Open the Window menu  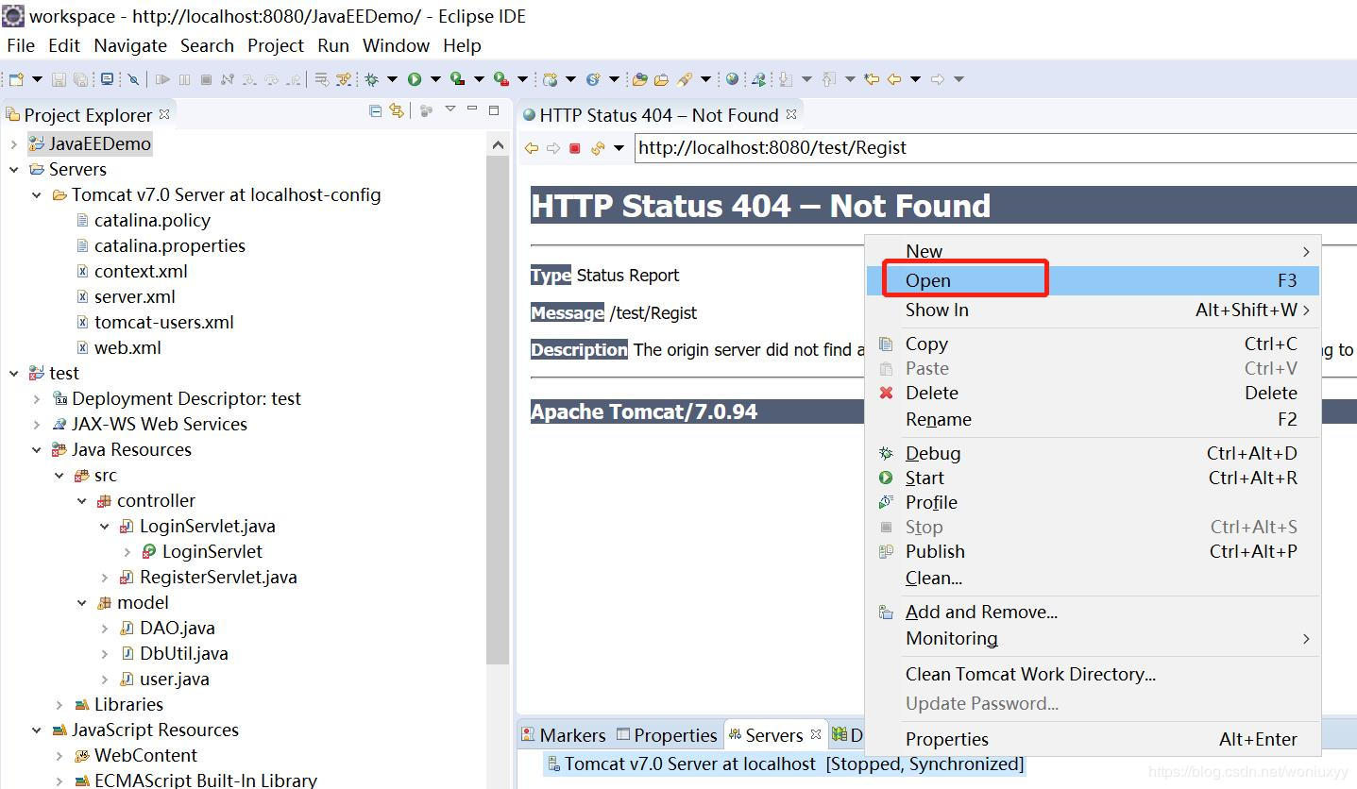[396, 45]
